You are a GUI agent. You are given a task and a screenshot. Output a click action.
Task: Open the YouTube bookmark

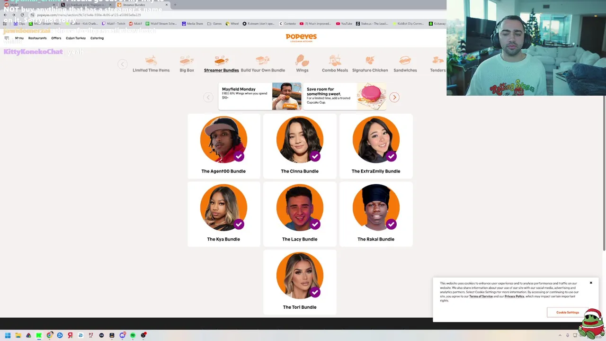[344, 24]
